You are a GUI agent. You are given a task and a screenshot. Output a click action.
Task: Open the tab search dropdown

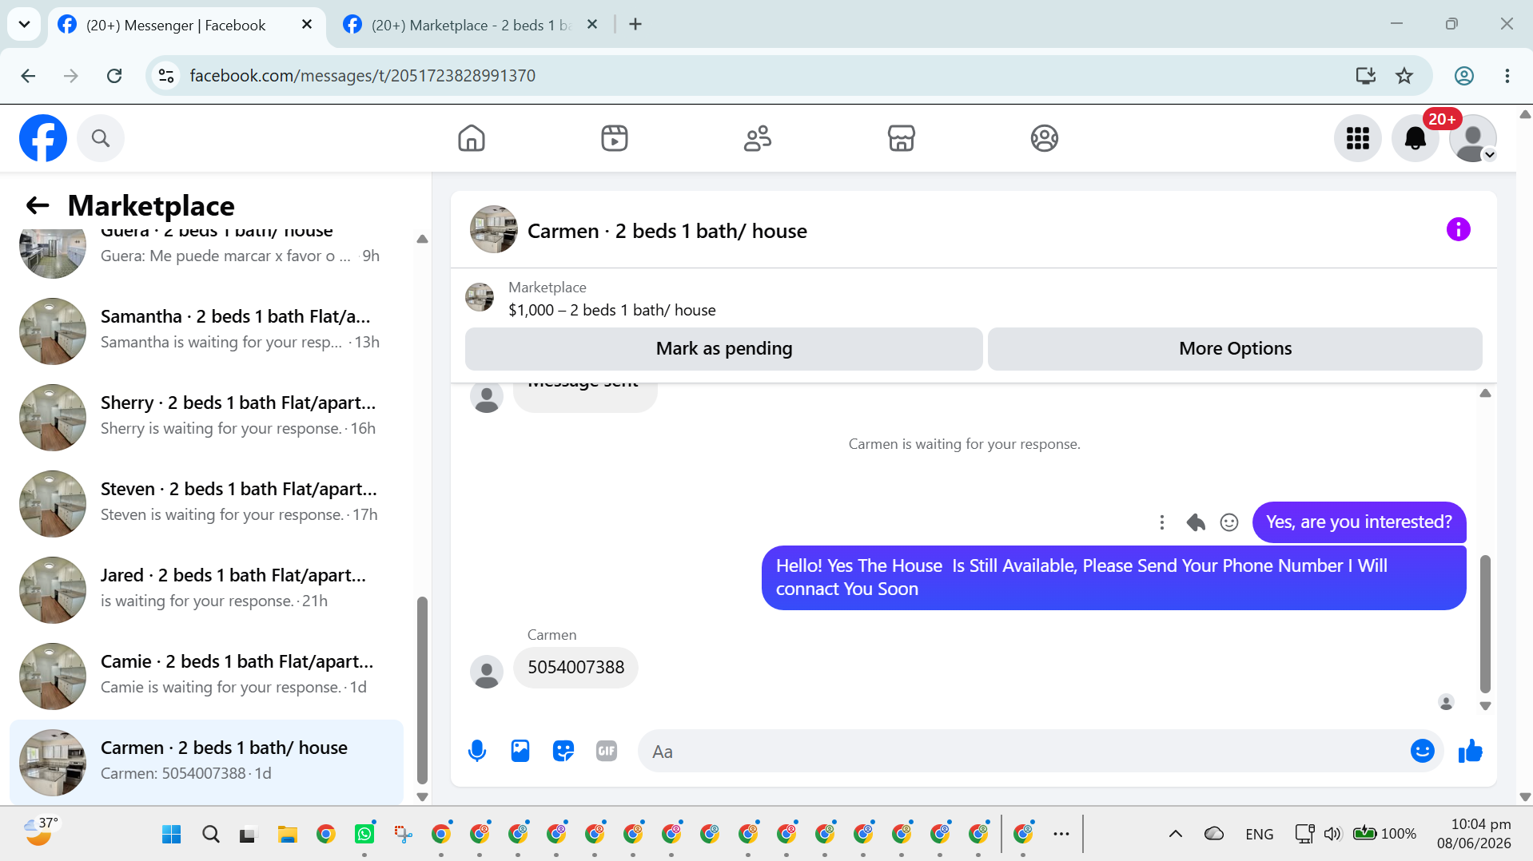[24, 25]
